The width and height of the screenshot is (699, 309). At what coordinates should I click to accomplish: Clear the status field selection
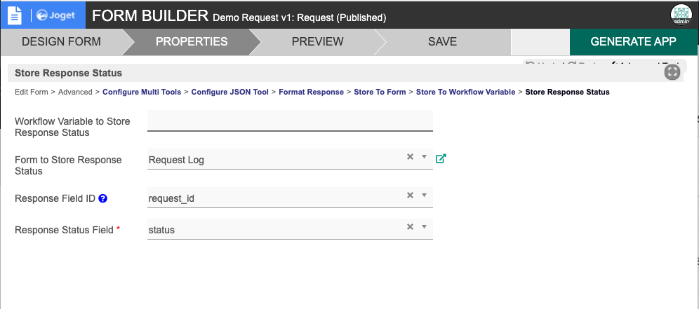(x=410, y=227)
